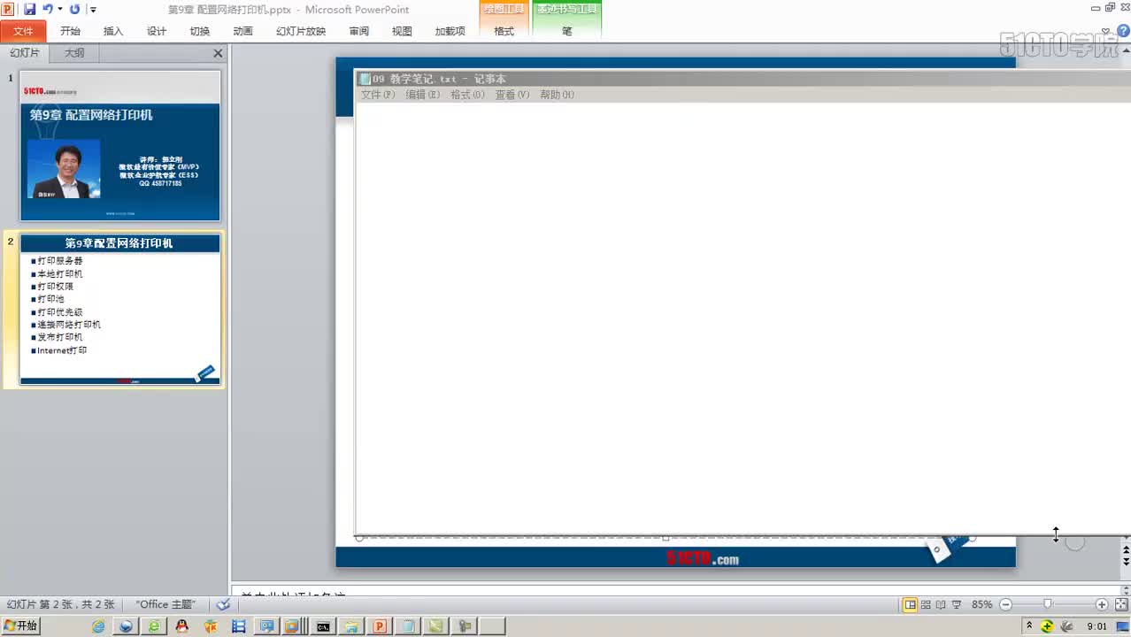
Task: Open the 审阅 ribbon tab
Action: tap(359, 31)
